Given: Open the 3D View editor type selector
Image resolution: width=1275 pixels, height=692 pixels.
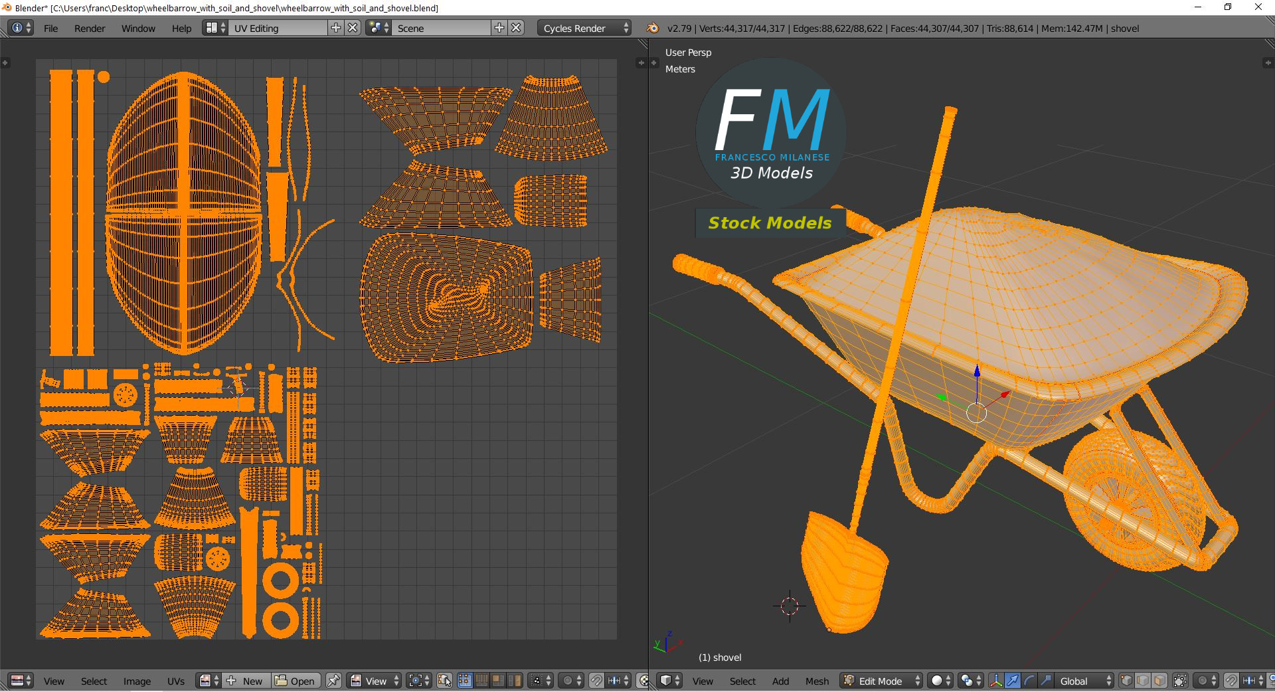Looking at the screenshot, I should click(x=669, y=681).
